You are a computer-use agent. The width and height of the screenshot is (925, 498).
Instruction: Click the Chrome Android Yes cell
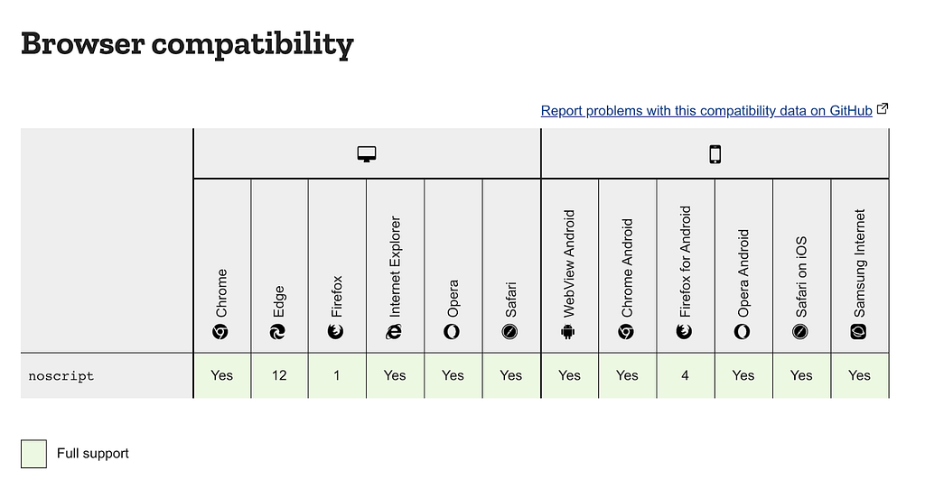click(627, 375)
